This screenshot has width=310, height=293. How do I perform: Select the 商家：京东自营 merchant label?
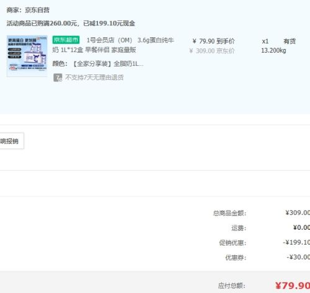(x=28, y=10)
